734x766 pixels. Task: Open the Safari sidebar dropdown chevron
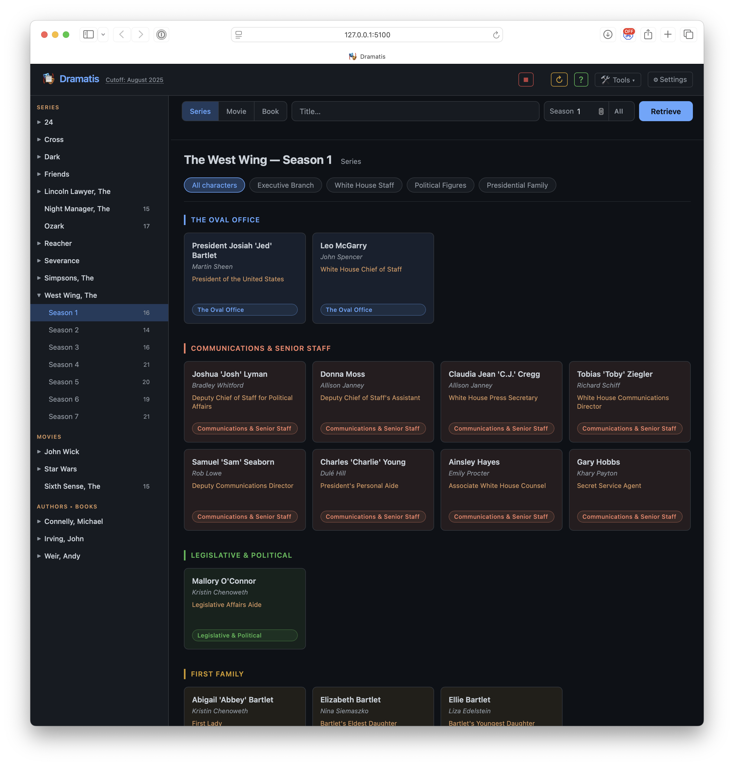[x=103, y=34]
